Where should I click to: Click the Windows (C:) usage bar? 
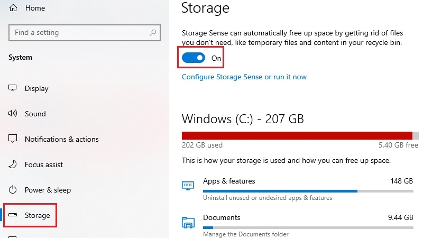pyautogui.click(x=300, y=136)
